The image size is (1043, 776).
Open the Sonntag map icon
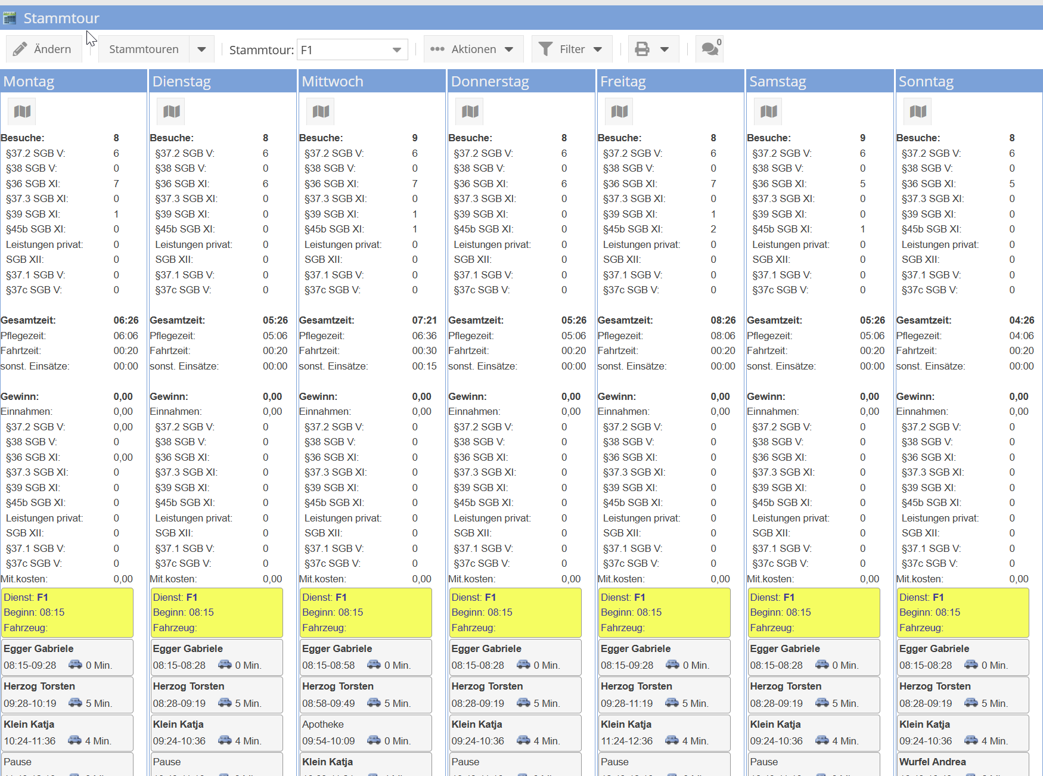click(x=918, y=111)
